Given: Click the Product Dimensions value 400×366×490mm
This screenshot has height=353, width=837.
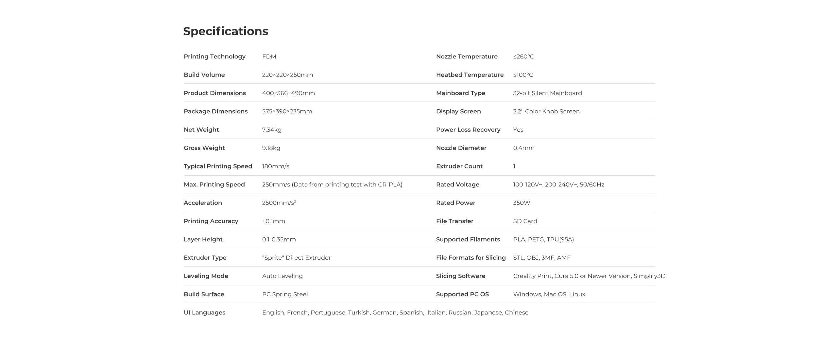Looking at the screenshot, I should 288,93.
